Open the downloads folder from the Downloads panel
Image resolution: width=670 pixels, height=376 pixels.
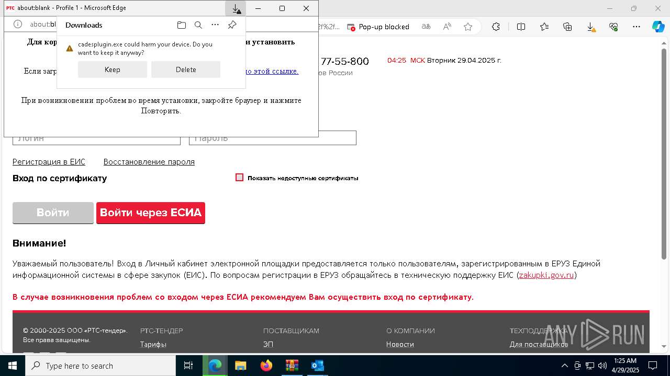(x=182, y=25)
